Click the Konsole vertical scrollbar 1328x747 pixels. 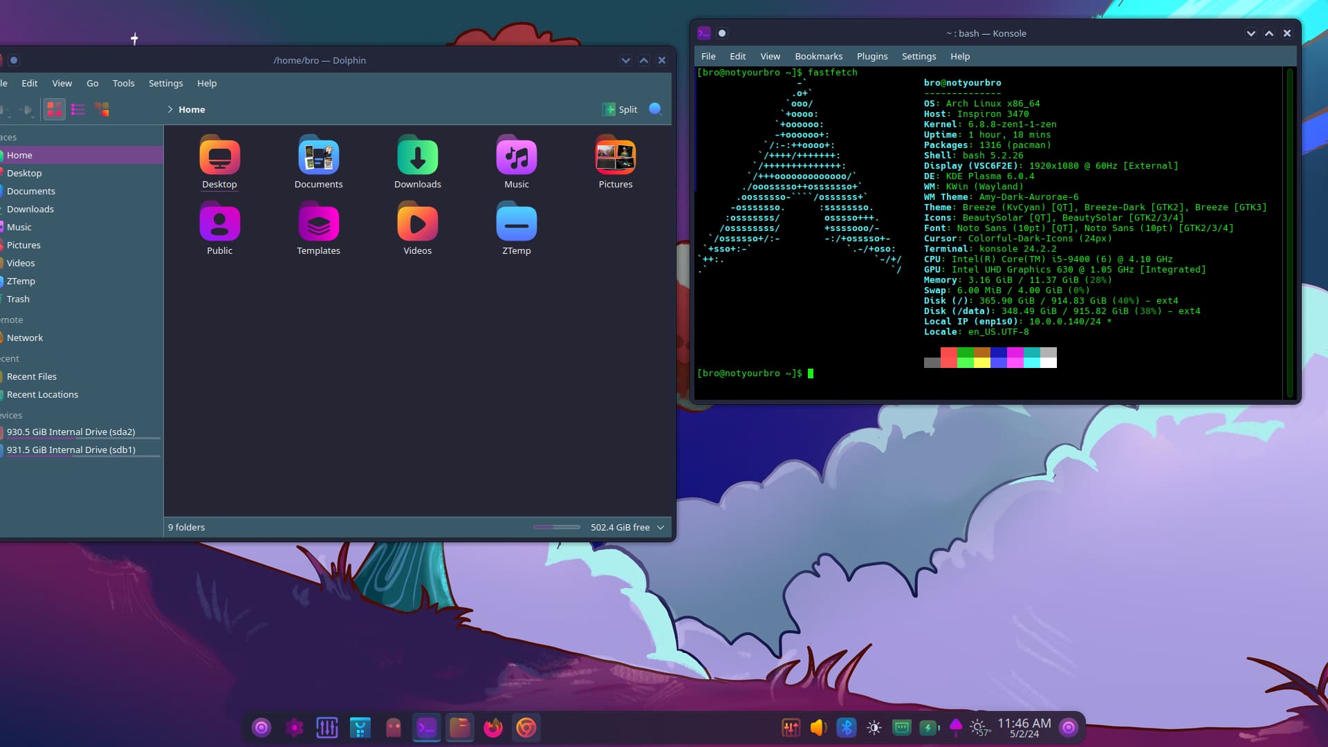1290,232
